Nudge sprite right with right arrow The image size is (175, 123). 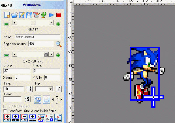click(x=61, y=99)
